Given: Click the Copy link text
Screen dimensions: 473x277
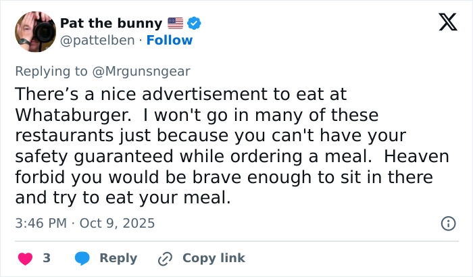Looking at the screenshot, I should pyautogui.click(x=214, y=258).
